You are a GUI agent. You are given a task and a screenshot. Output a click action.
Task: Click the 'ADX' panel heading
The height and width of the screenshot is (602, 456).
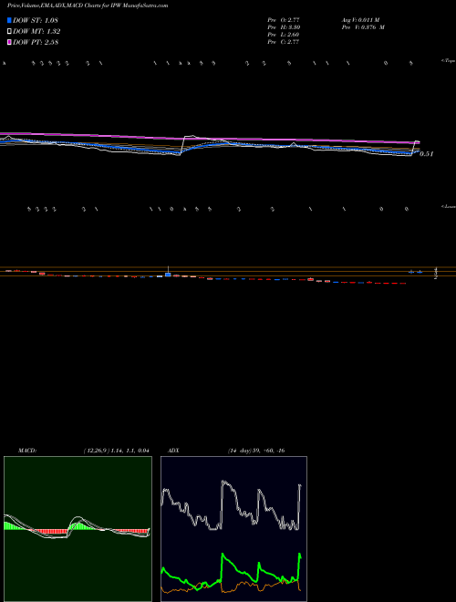tap(173, 451)
